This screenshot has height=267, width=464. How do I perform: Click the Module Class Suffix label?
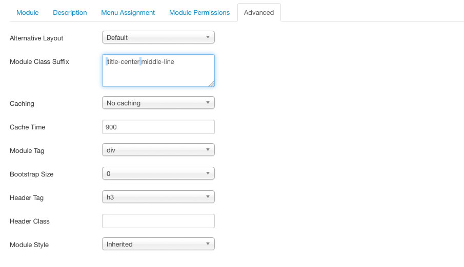pyautogui.click(x=39, y=62)
